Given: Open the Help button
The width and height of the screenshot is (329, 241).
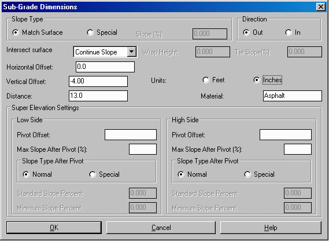Looking at the screenshot, I should pos(271,228).
